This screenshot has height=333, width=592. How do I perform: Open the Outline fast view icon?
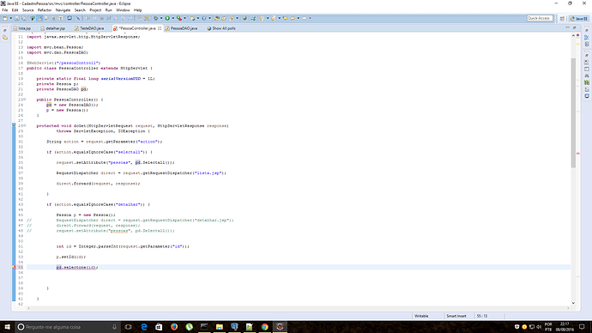[x=587, y=38]
